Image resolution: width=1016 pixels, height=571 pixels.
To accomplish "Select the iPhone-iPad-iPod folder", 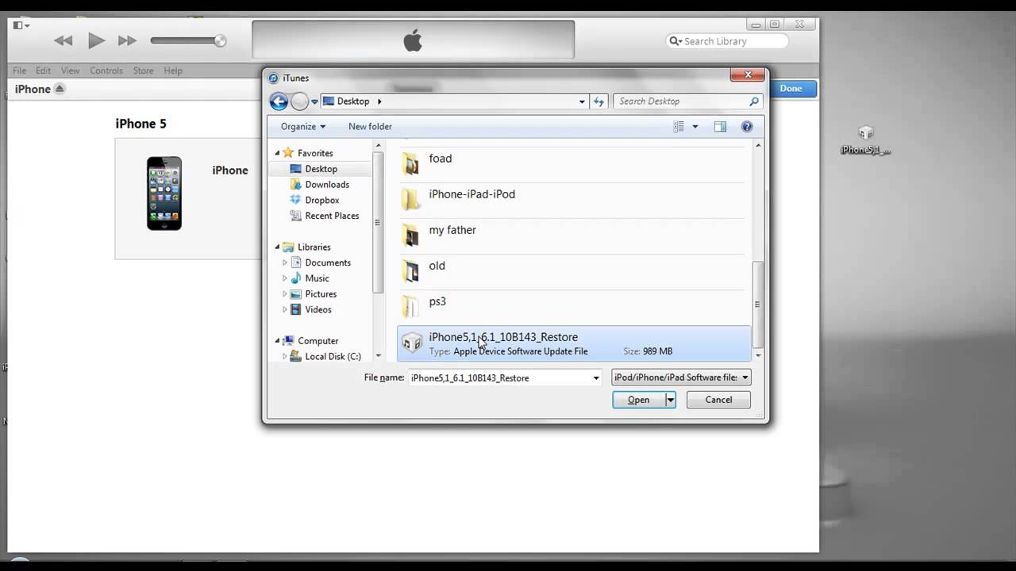I will 574,201.
